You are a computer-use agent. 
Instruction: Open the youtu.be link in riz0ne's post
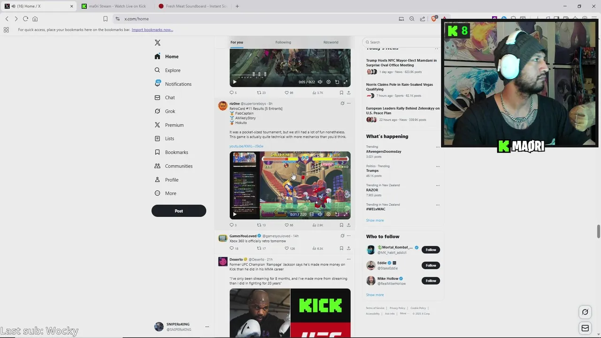coord(247,146)
